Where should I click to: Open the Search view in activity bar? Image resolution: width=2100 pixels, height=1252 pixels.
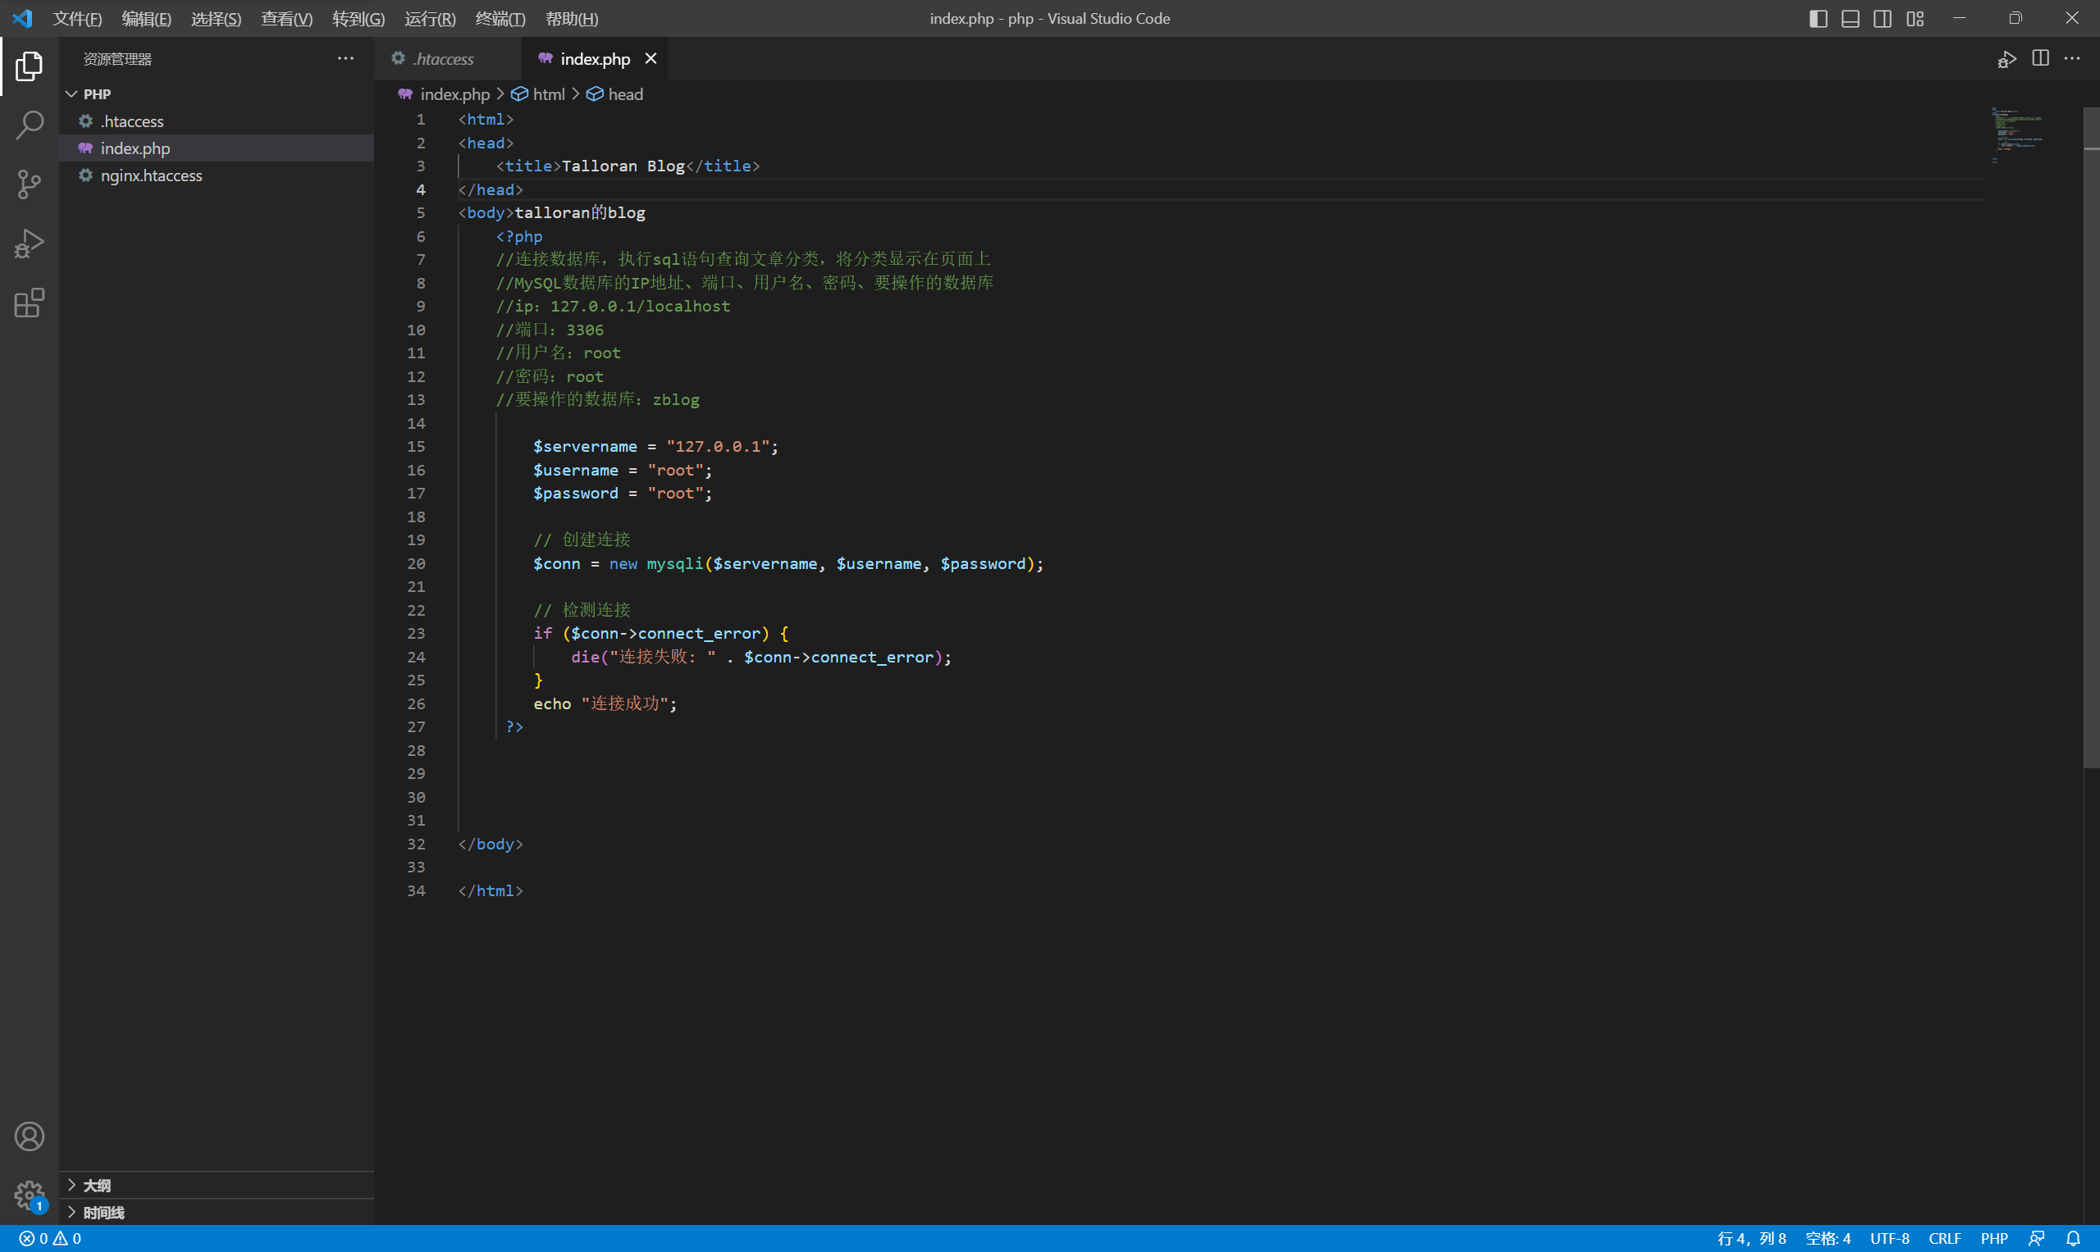[29, 125]
